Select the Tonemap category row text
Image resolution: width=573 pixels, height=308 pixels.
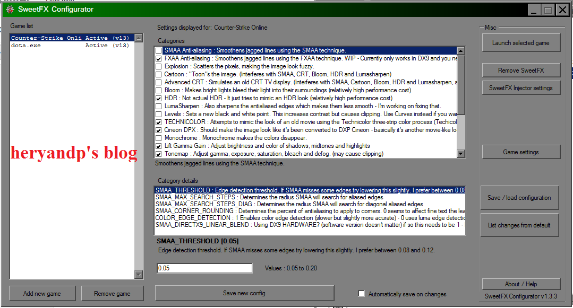point(273,154)
